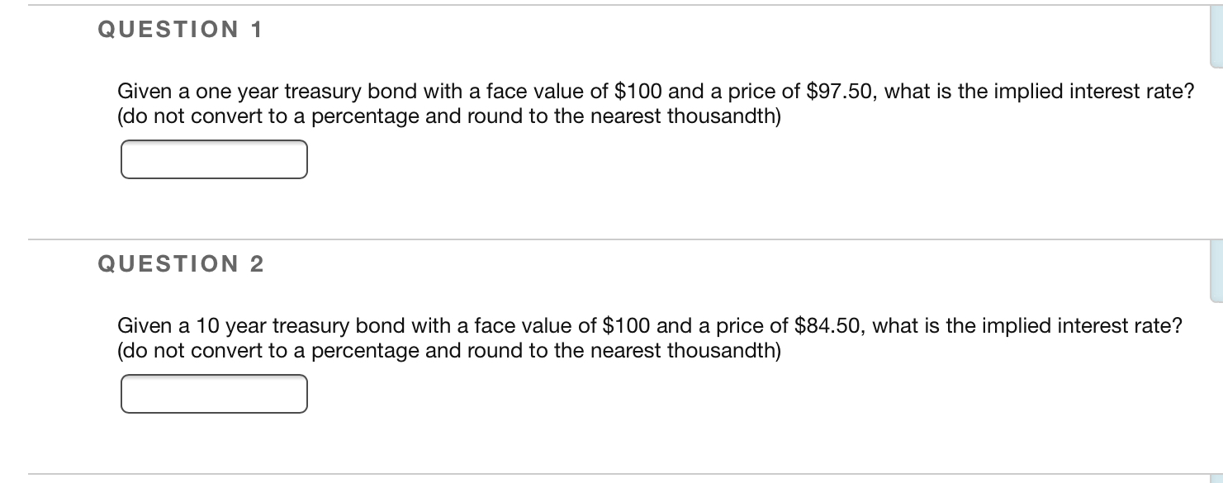Click the rounded text box under Question 2
1223x483 pixels.
tap(214, 395)
